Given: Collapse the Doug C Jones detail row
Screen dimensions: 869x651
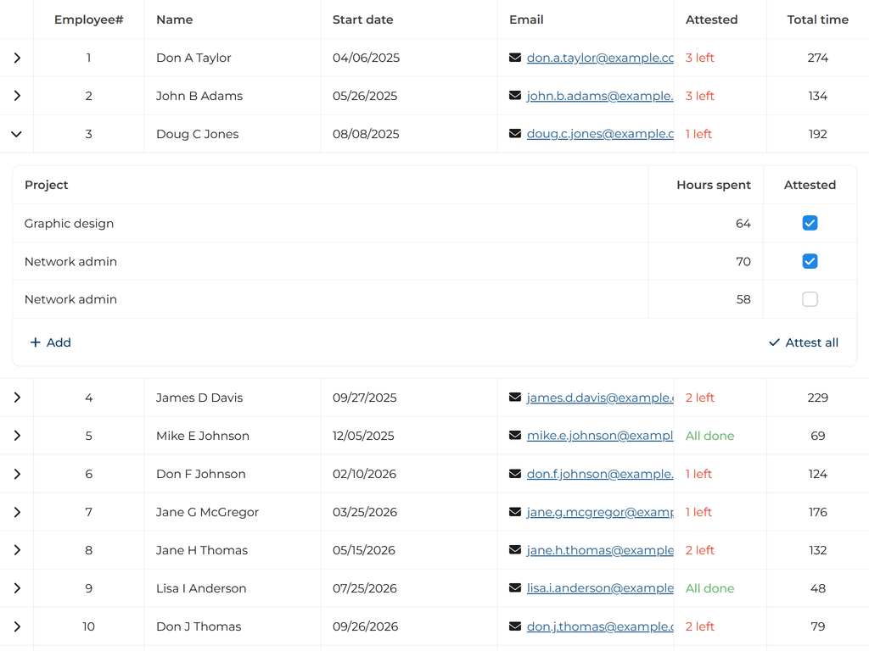Looking at the screenshot, I should point(16,134).
